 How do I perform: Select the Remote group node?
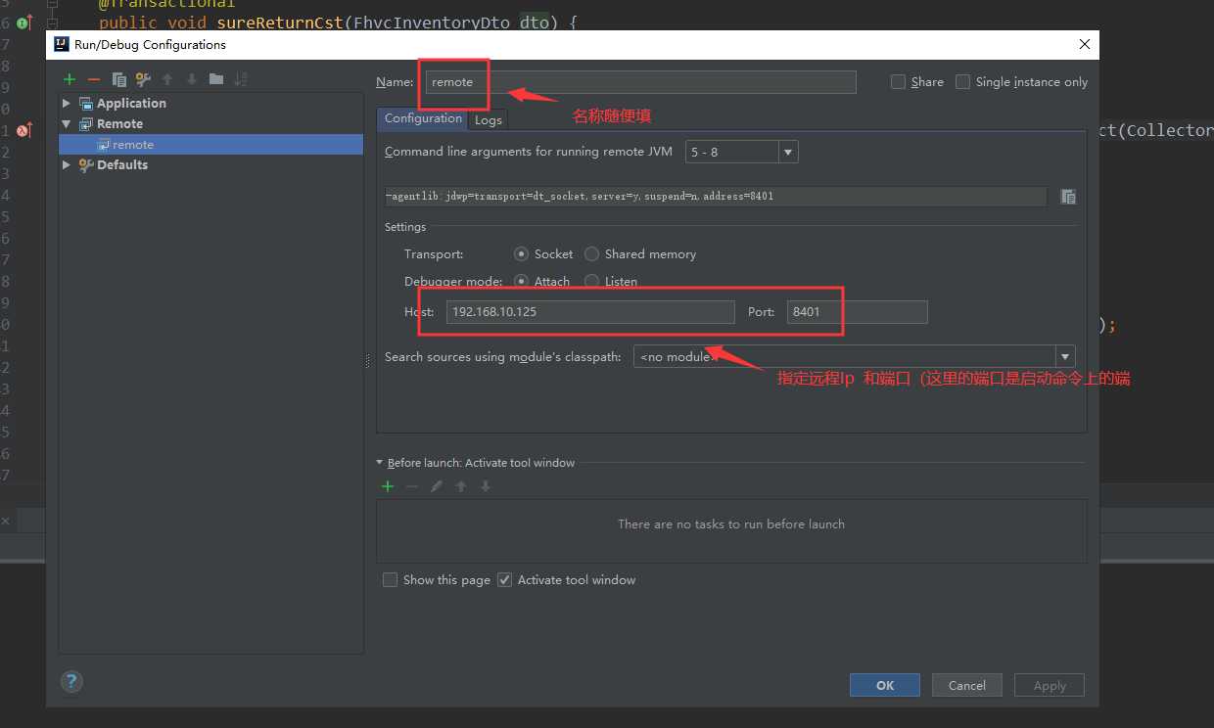(x=119, y=123)
